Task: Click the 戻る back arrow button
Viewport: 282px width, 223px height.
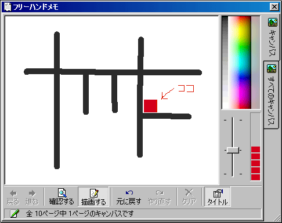Action: (13, 197)
